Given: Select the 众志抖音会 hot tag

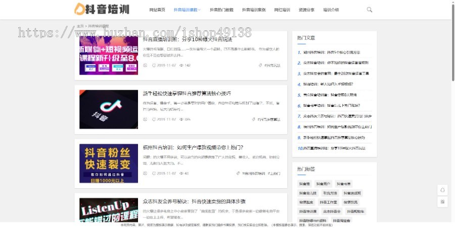Looking at the screenshot, I should (332, 211).
